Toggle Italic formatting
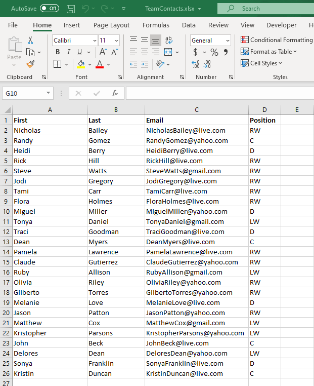This screenshot has width=314, height=386. tap(69, 52)
